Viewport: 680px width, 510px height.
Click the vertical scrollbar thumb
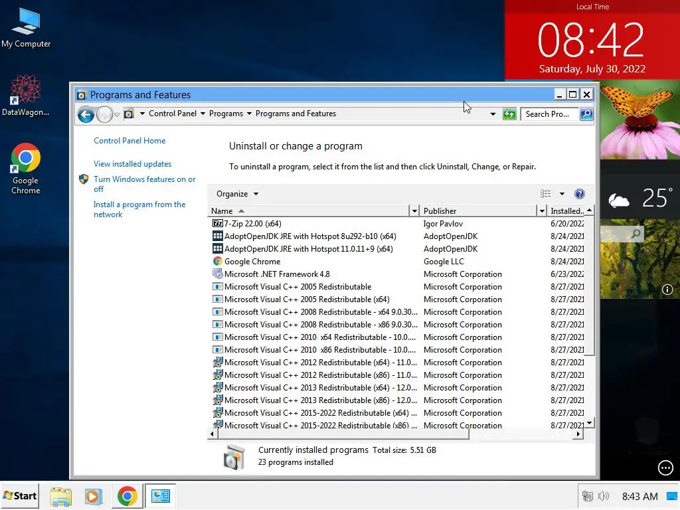tap(590, 286)
